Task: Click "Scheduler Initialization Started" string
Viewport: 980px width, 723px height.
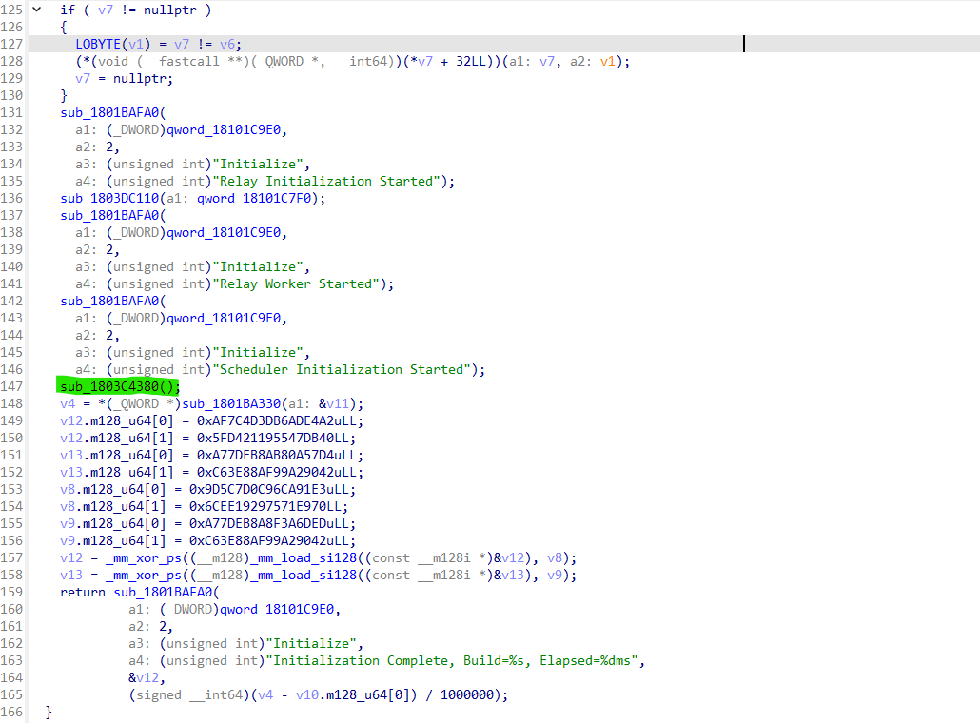Action: click(x=342, y=369)
